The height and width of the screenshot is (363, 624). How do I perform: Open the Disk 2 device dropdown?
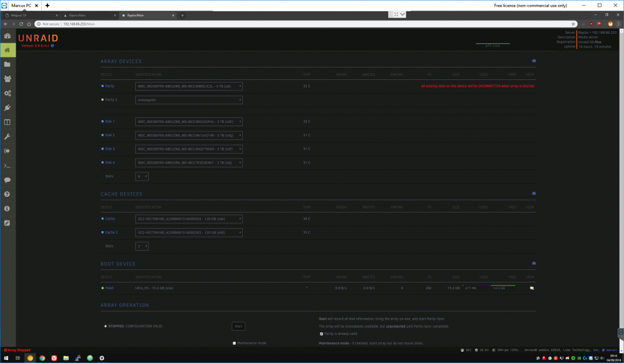(189, 136)
